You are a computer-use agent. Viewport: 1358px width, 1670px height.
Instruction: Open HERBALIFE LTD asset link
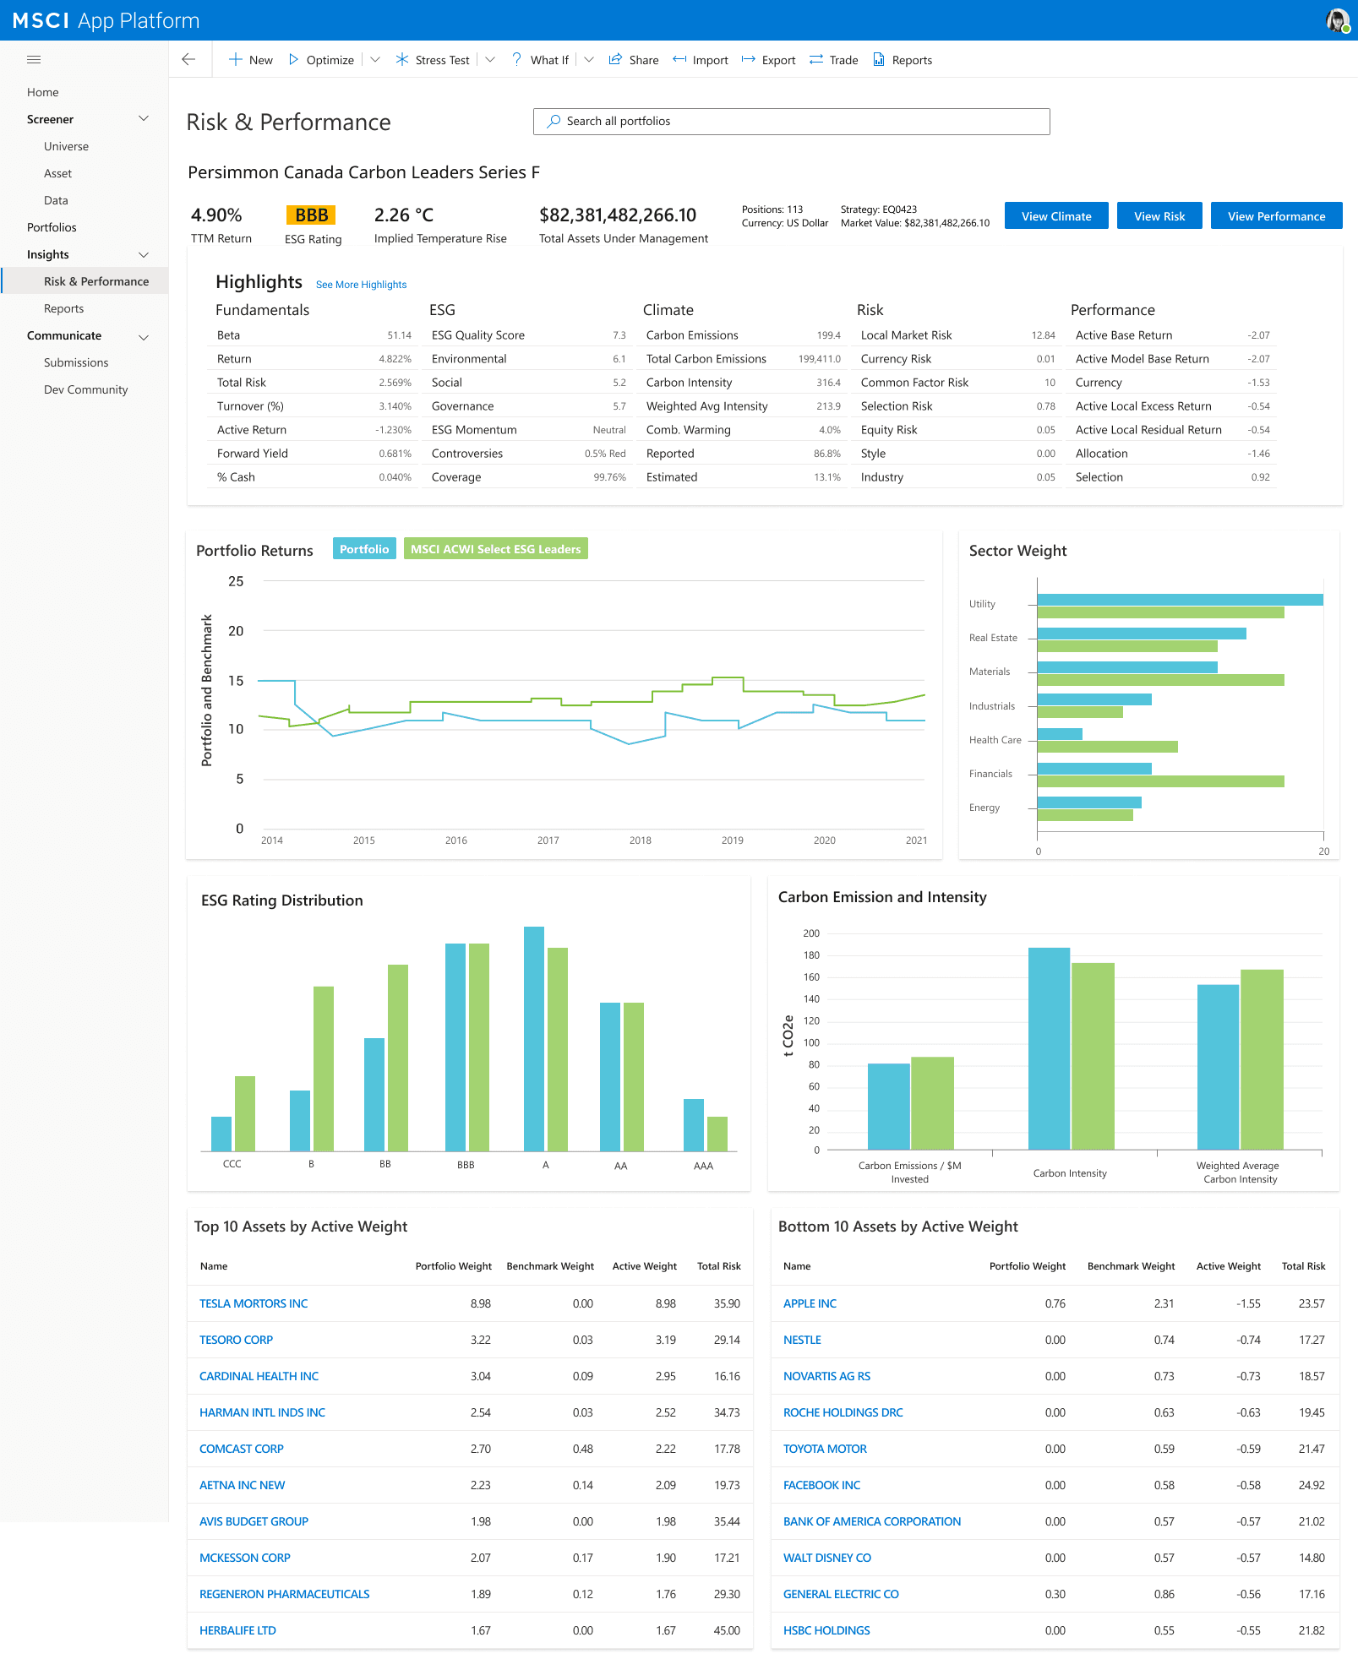237,1630
